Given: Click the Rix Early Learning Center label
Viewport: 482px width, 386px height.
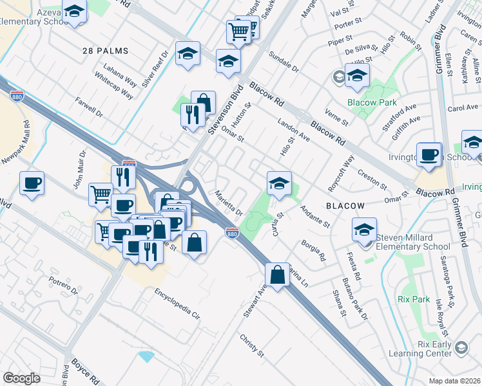Looking at the screenshot, I should [420, 349].
